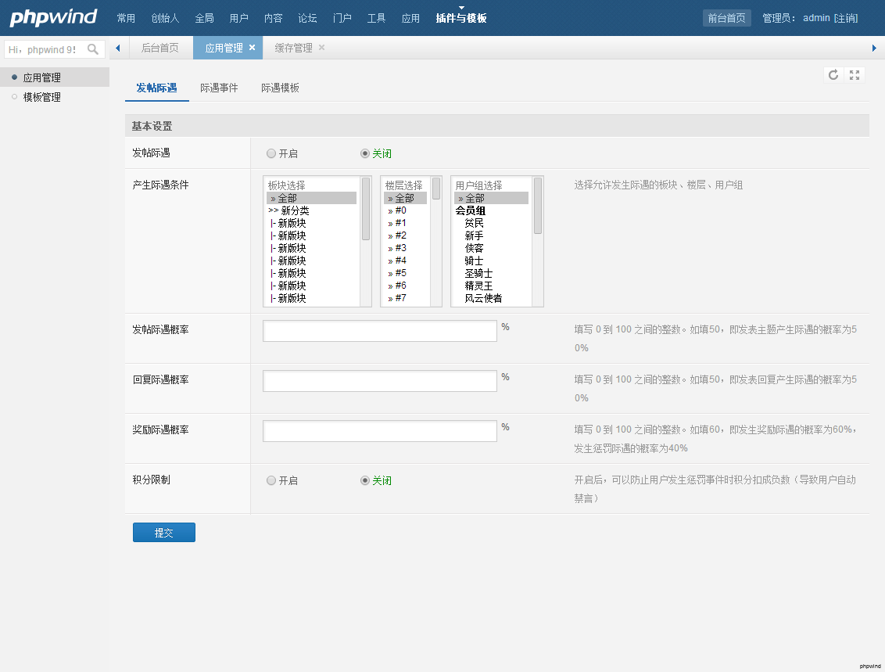Pick 圣骑士 in 用户组选择 list

478,273
